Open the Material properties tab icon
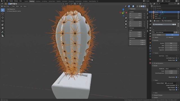Viewport: 180px width, 101px height. pos(150,59)
